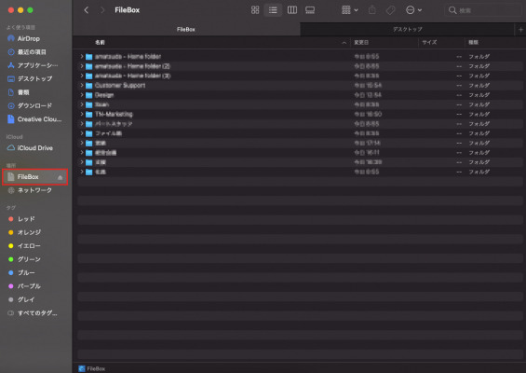Switch to the デスクトップ tab
Screen dimensions: 526x373
[407, 29]
